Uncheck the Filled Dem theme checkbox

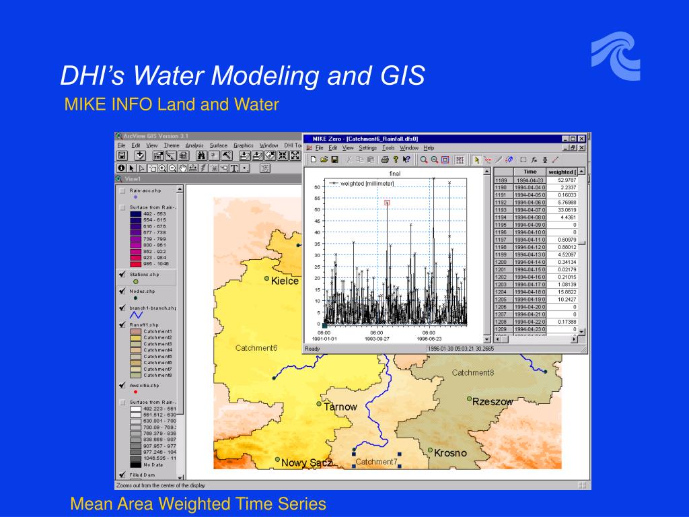(x=122, y=475)
